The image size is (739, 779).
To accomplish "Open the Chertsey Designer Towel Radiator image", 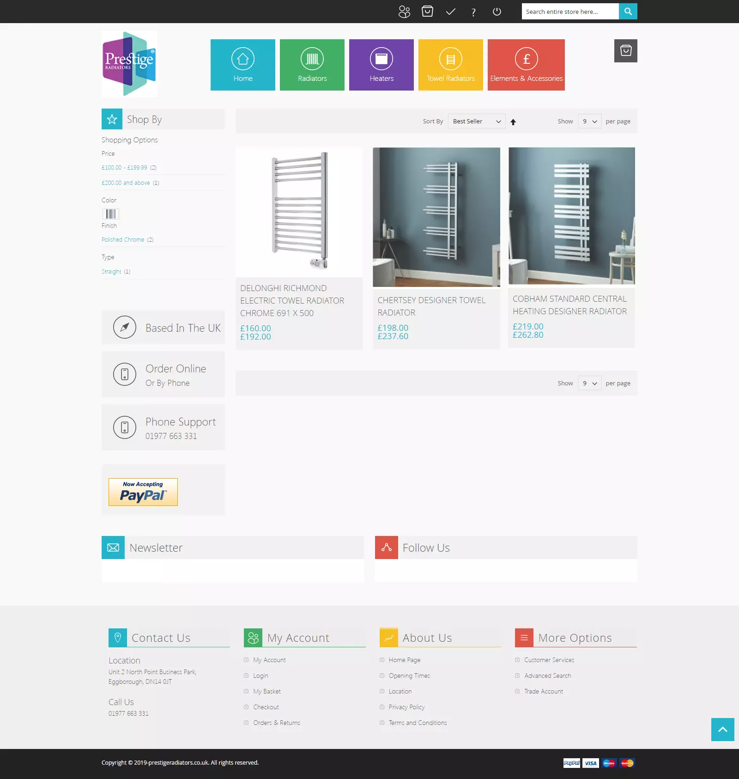I will pyautogui.click(x=436, y=217).
